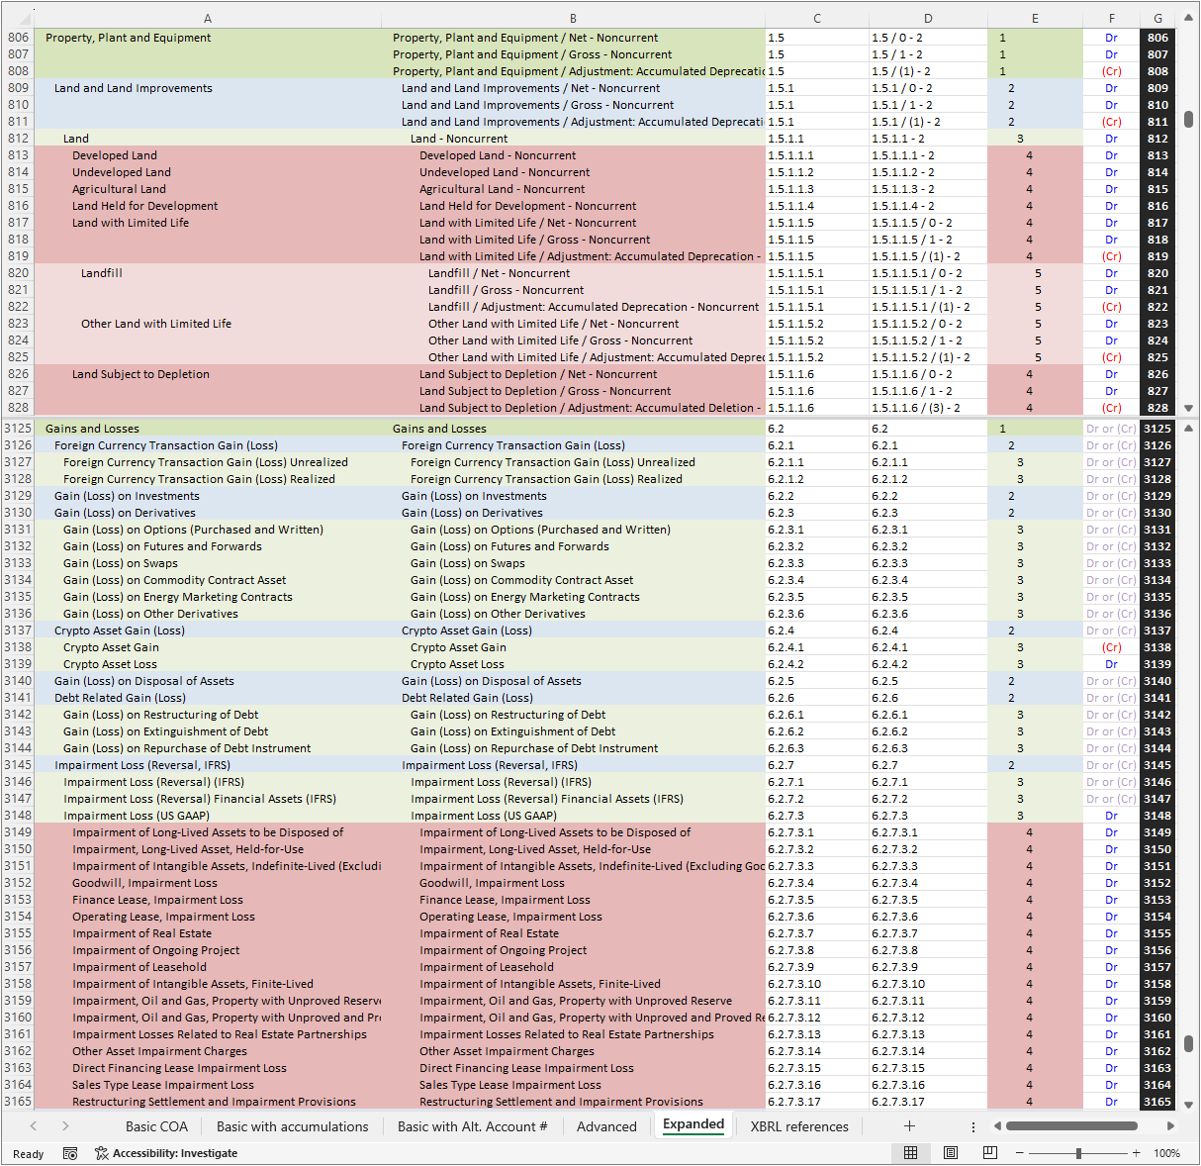Image resolution: width=1201 pixels, height=1166 pixels.
Task: Adjust zoom using the zoom slider handle
Action: point(1078,1153)
